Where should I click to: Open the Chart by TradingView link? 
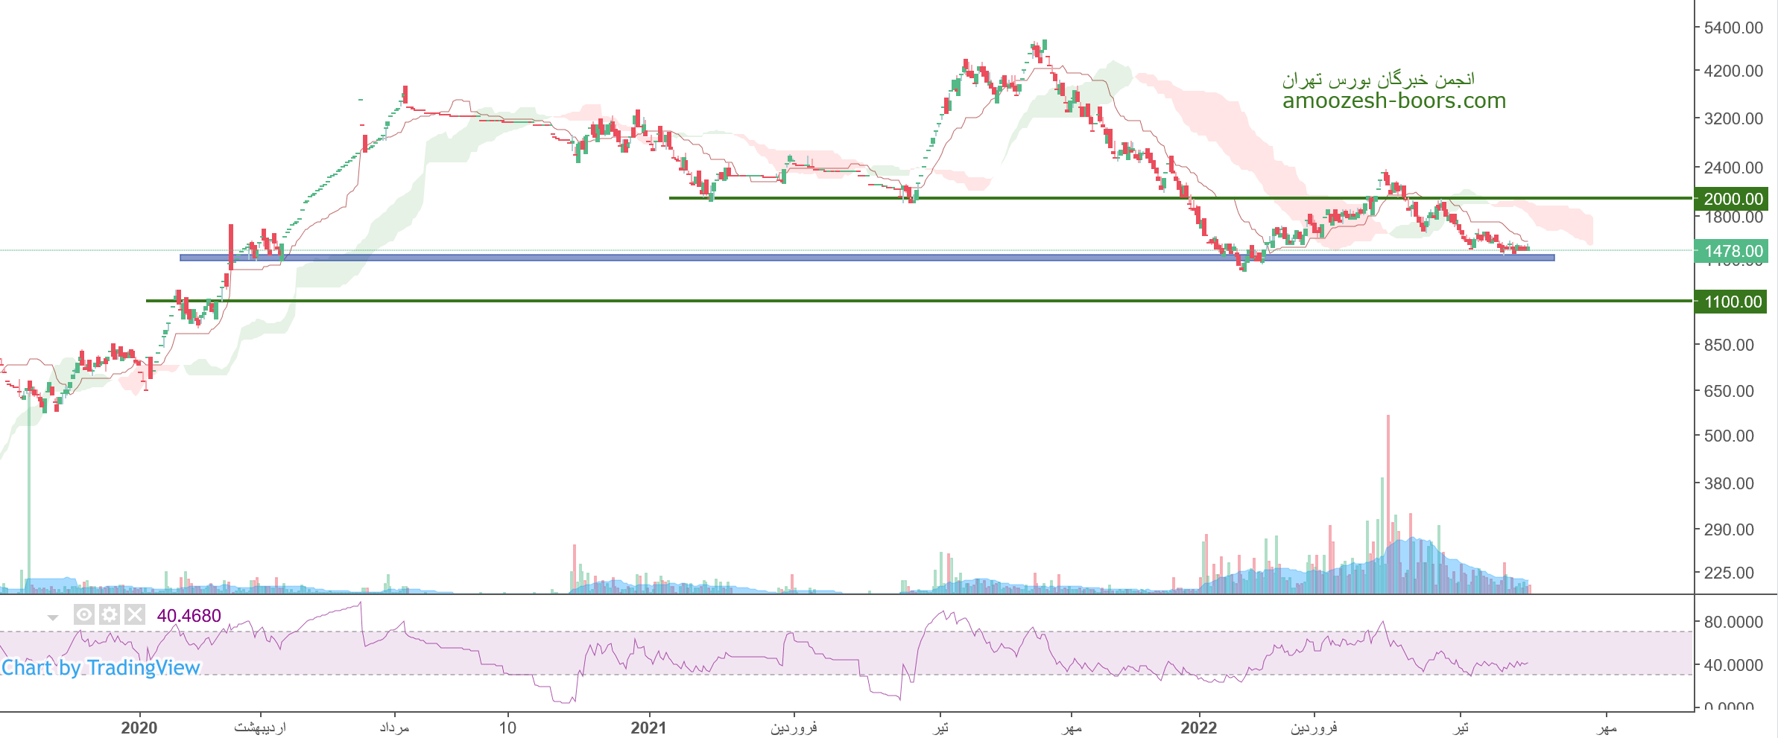(x=101, y=667)
